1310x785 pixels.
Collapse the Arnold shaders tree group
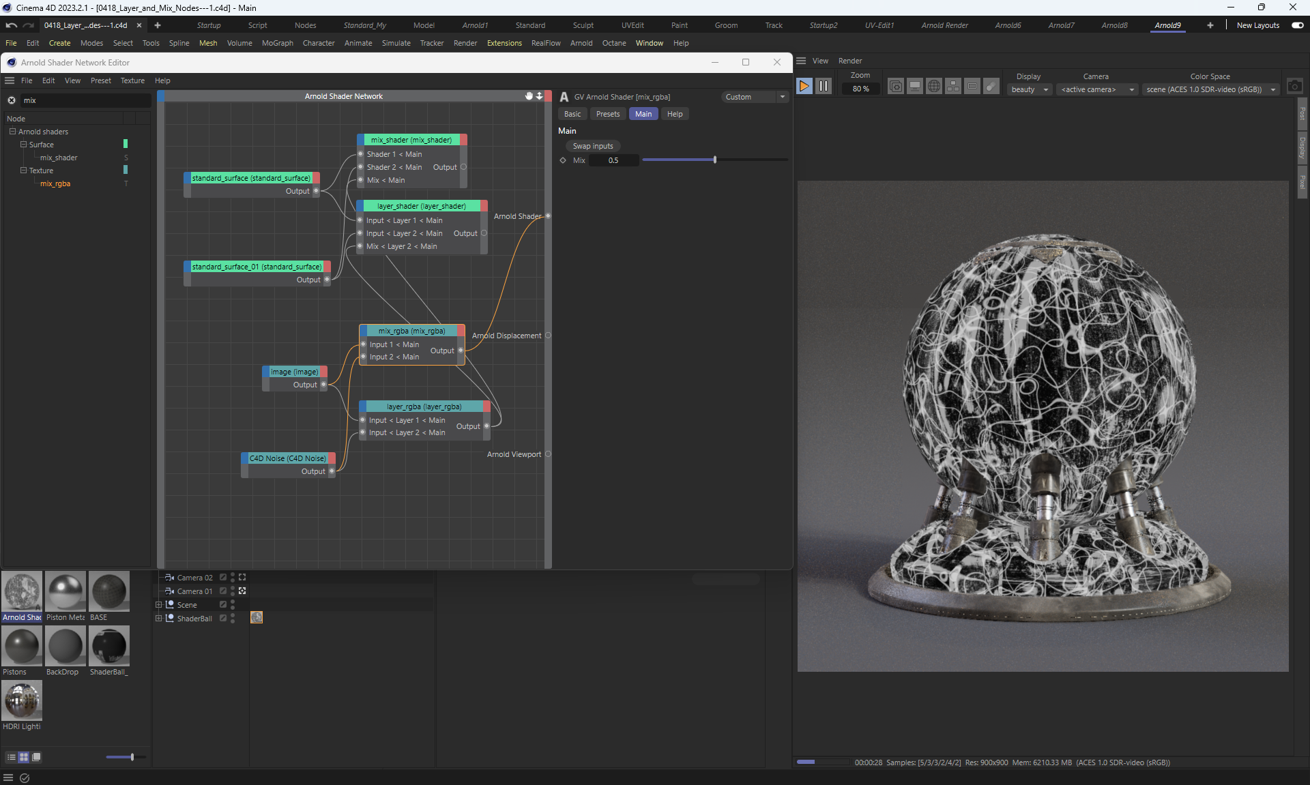12,132
